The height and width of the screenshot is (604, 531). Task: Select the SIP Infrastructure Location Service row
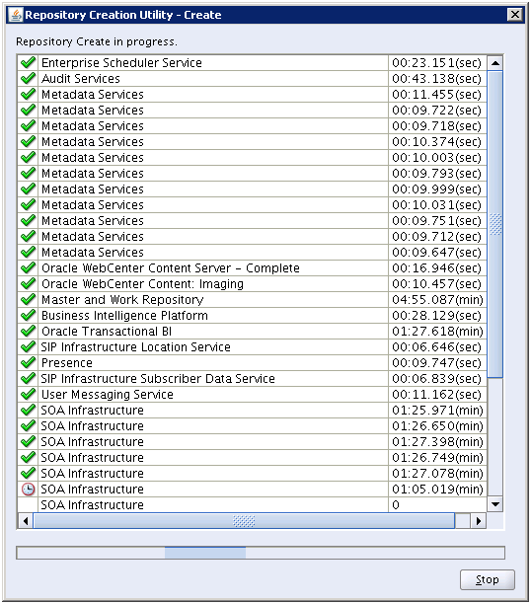point(252,346)
